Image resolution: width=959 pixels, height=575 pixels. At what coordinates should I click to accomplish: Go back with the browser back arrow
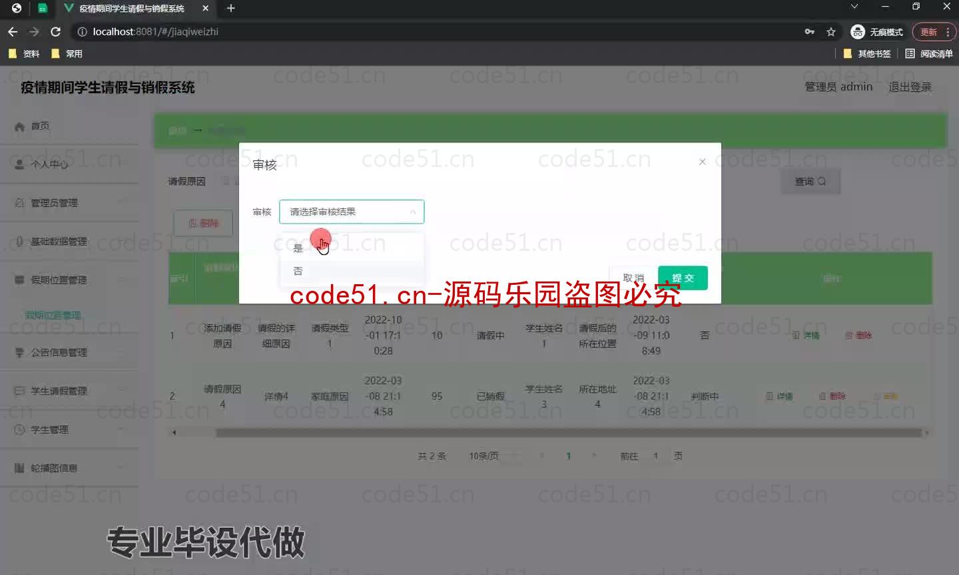[x=13, y=31]
